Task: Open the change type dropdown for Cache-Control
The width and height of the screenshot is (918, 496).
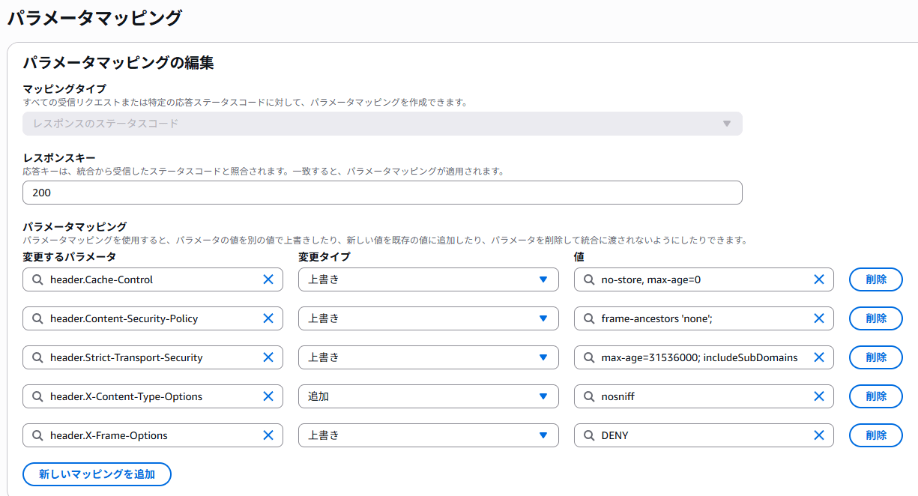Action: click(x=428, y=279)
